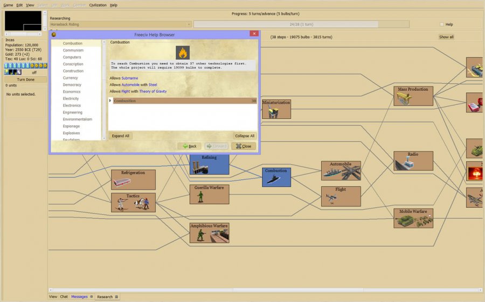
Task: Click the Freeciv Help Browser title icon
Action: (x=53, y=34)
